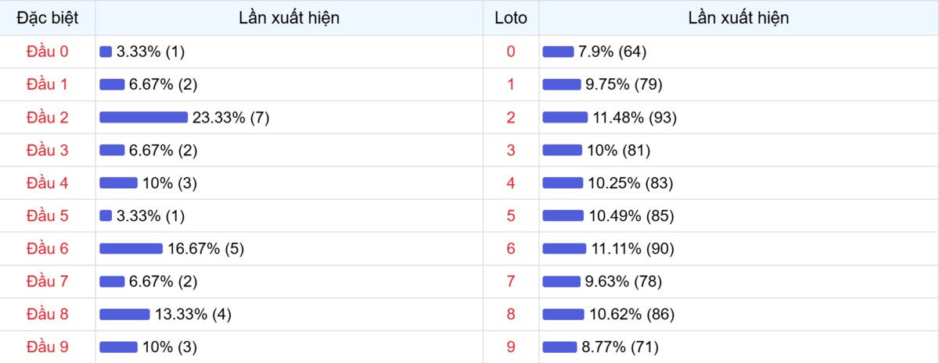
Task: Click the first Lần xuất hiện header
Action: (x=289, y=18)
